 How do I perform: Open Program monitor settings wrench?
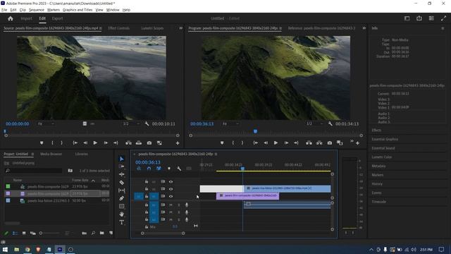pyautogui.click(x=330, y=124)
